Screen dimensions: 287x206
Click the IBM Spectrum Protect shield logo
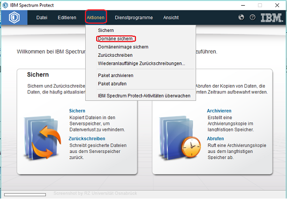(14, 18)
